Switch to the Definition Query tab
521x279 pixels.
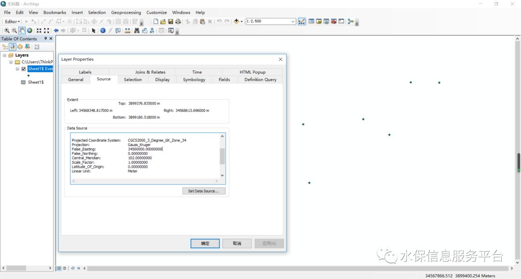tap(260, 80)
